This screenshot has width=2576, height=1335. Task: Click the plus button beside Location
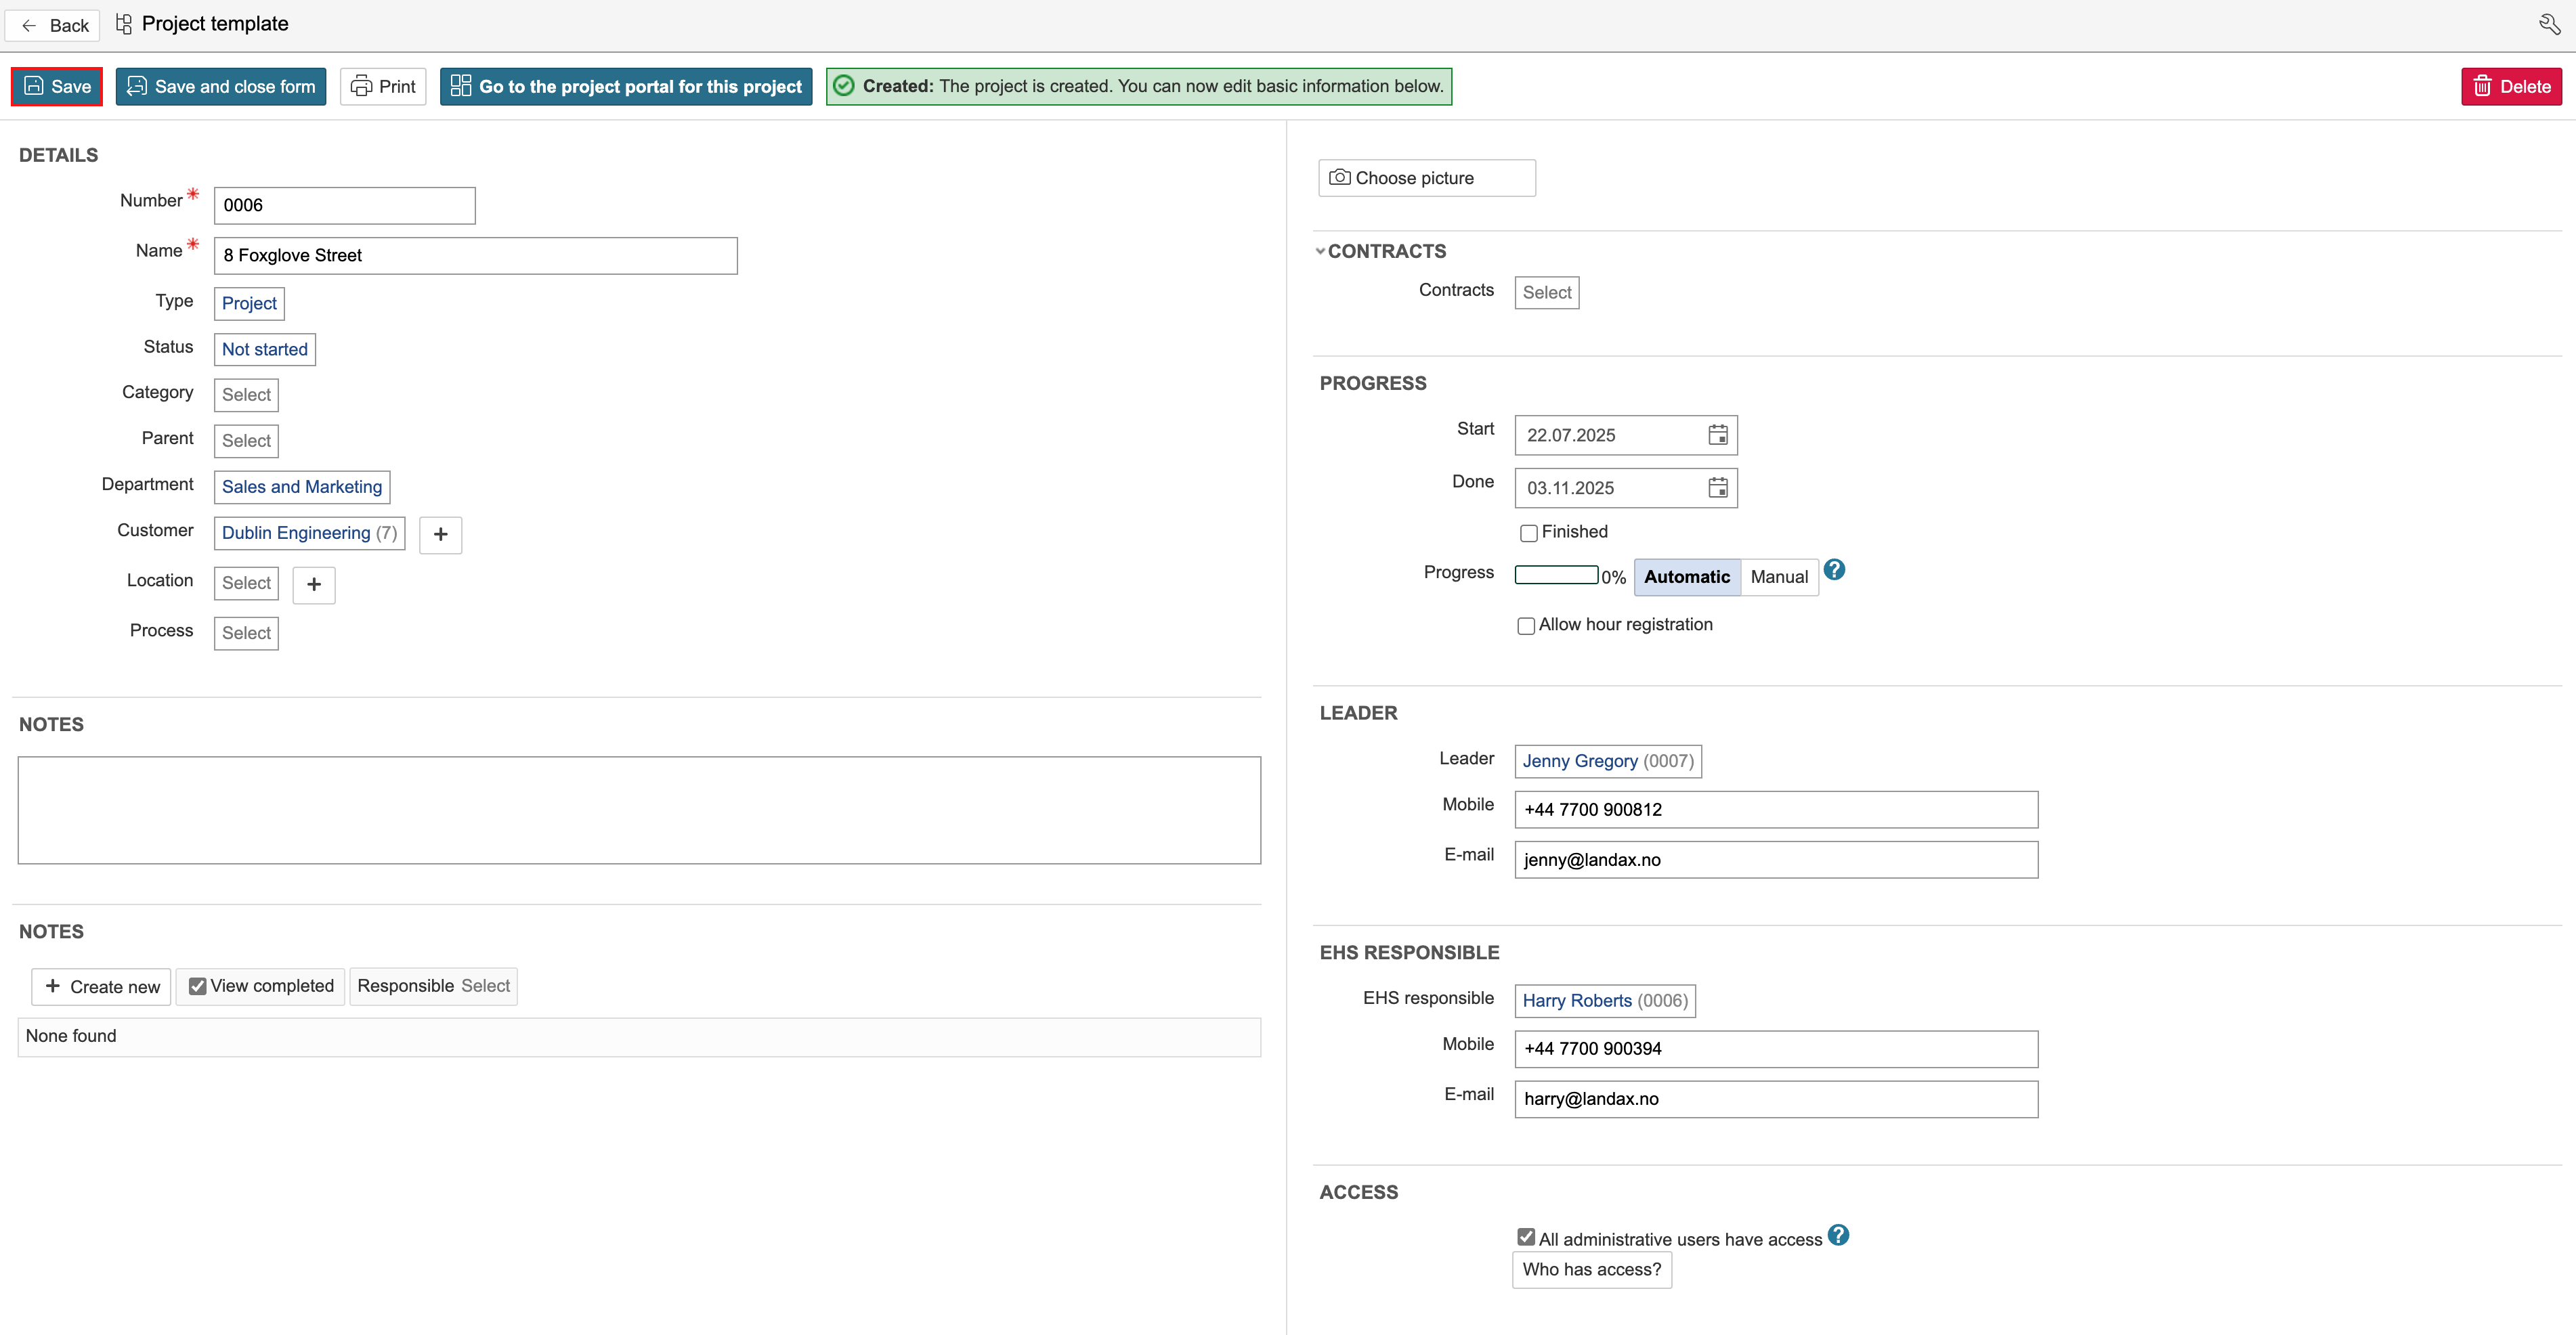click(314, 584)
